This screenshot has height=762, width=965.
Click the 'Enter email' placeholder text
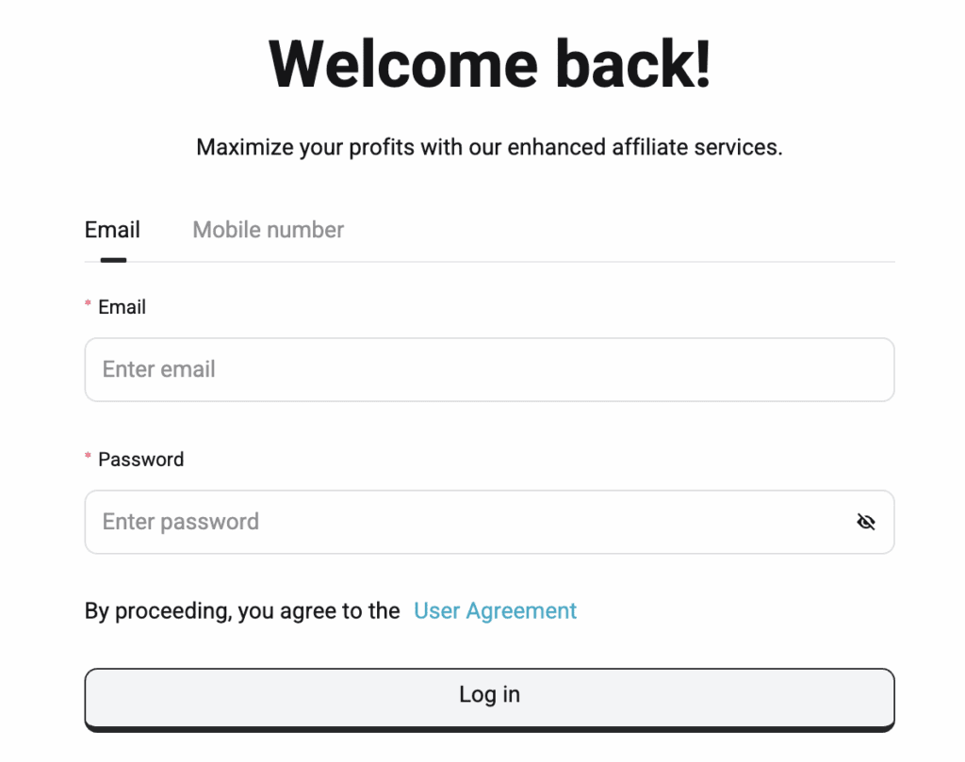tap(159, 369)
